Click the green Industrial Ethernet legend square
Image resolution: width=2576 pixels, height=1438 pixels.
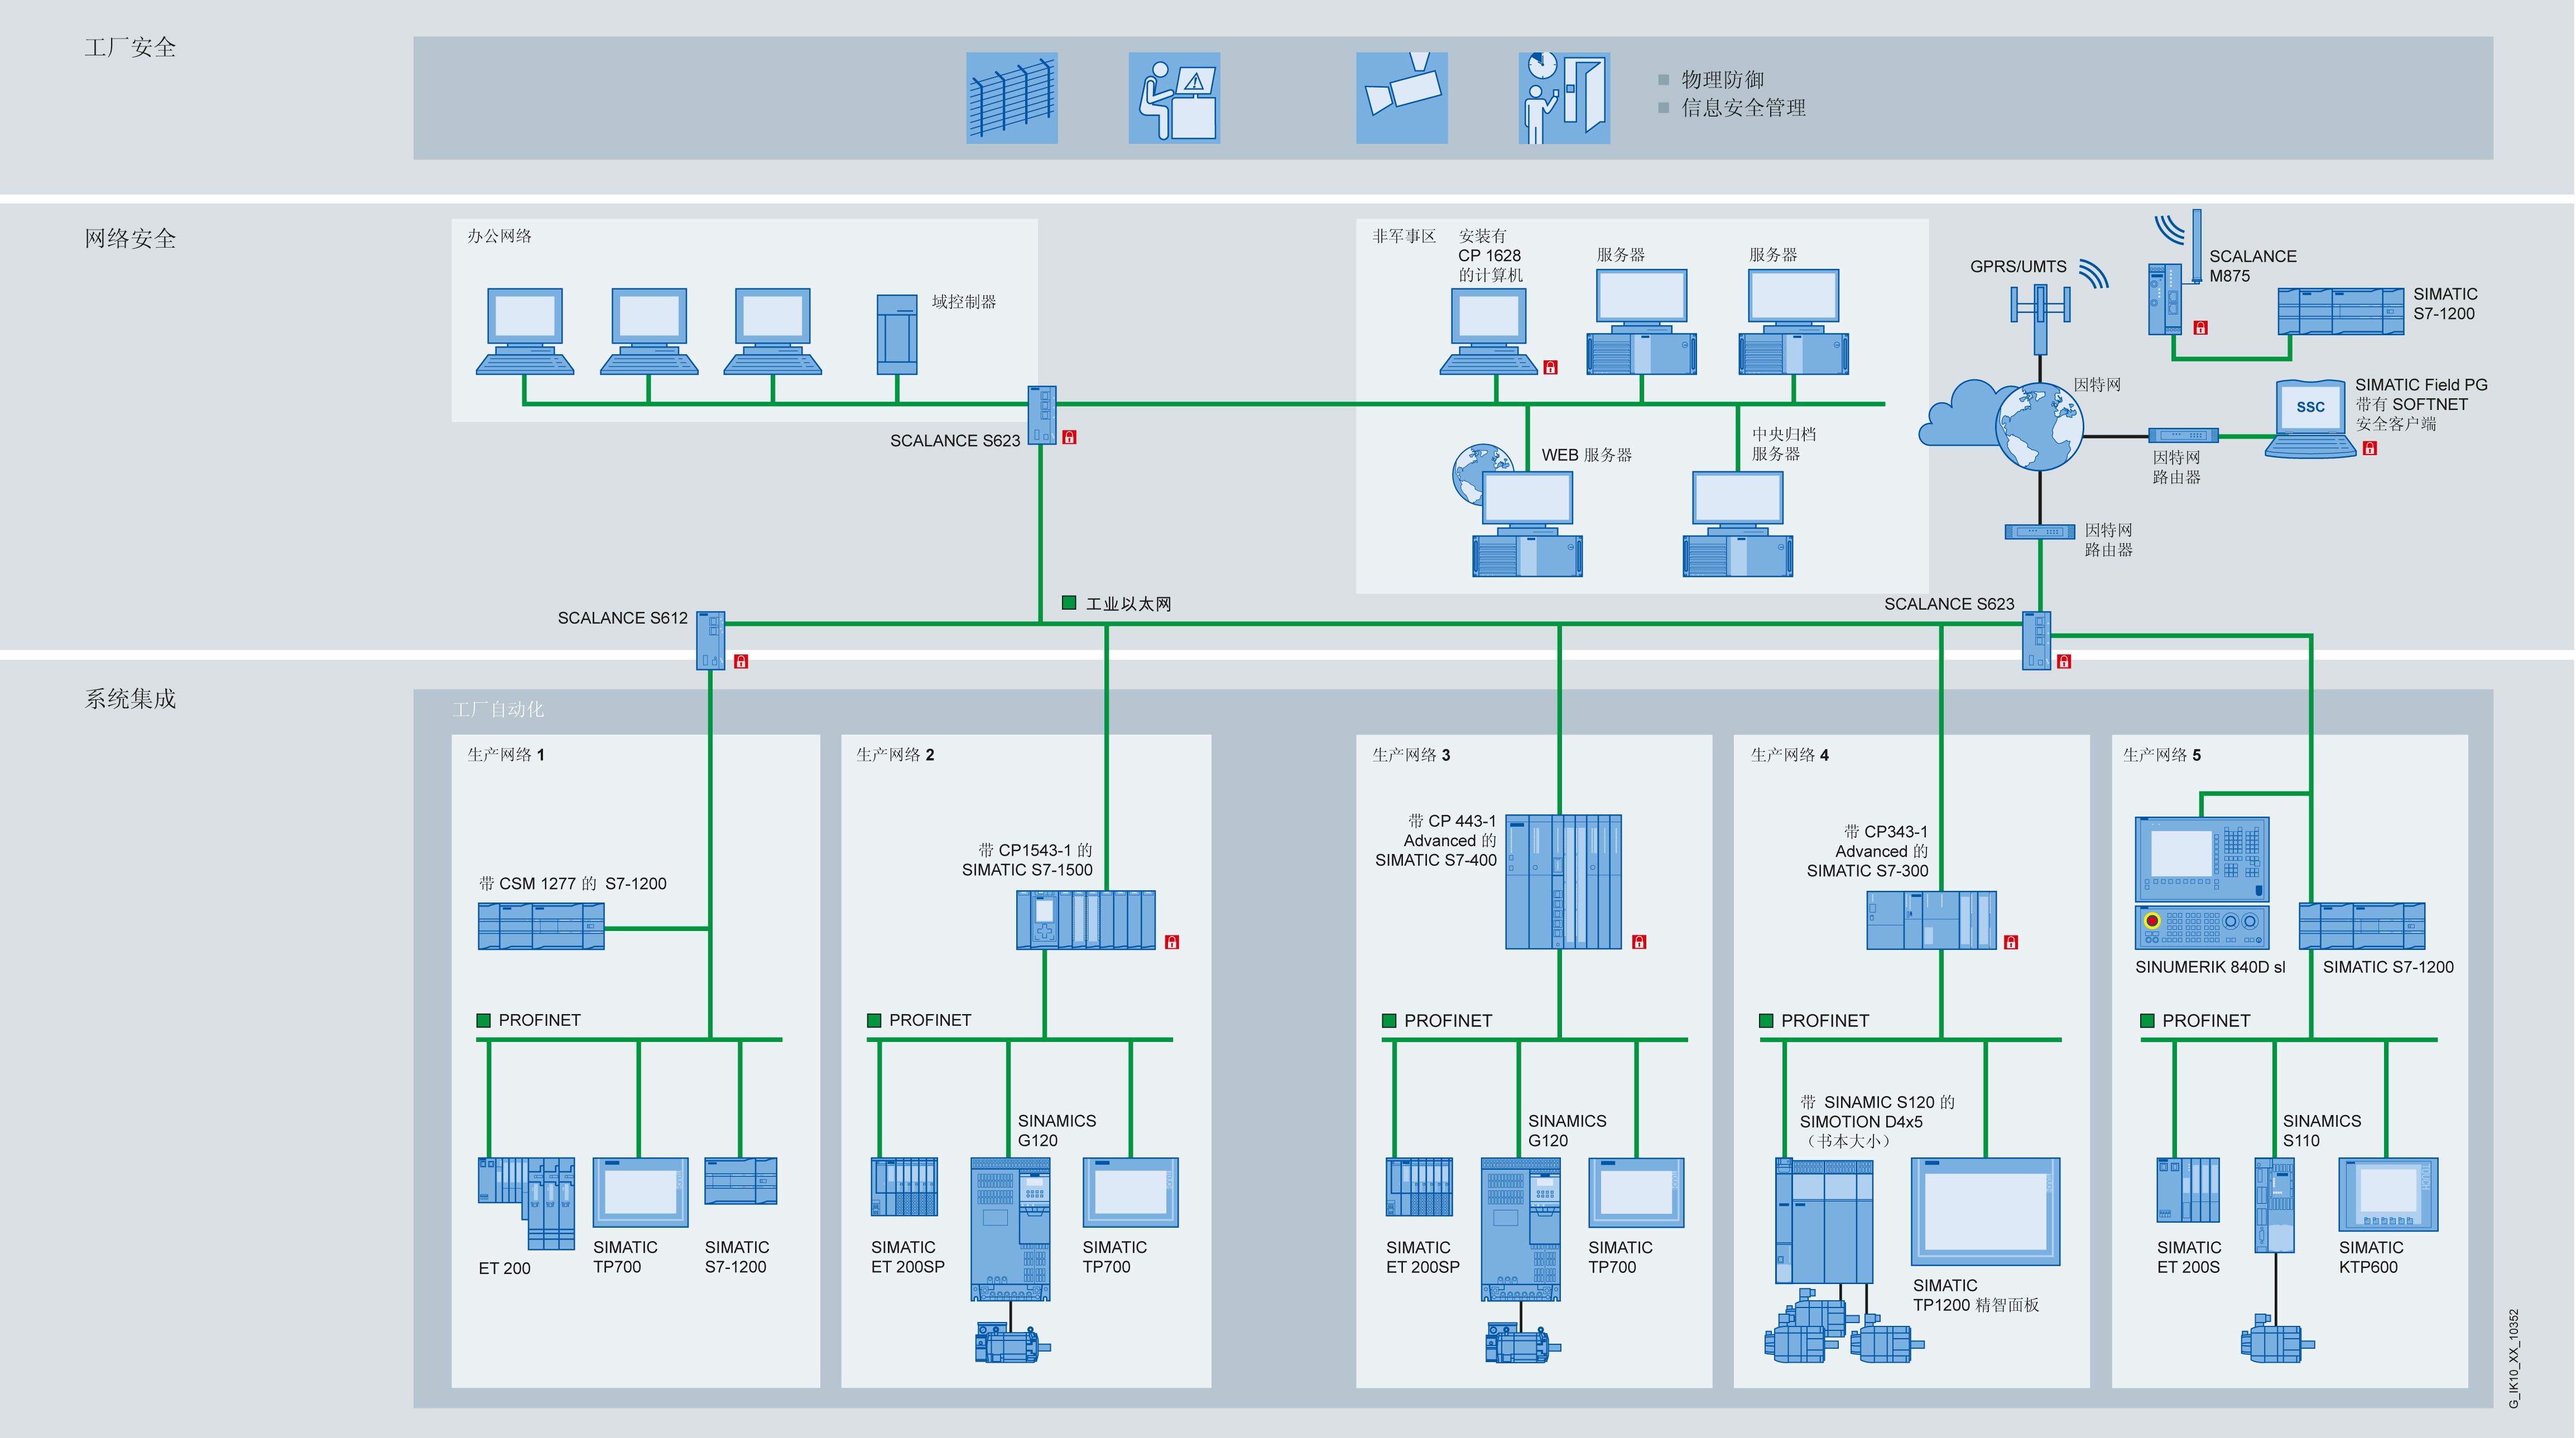1068,602
